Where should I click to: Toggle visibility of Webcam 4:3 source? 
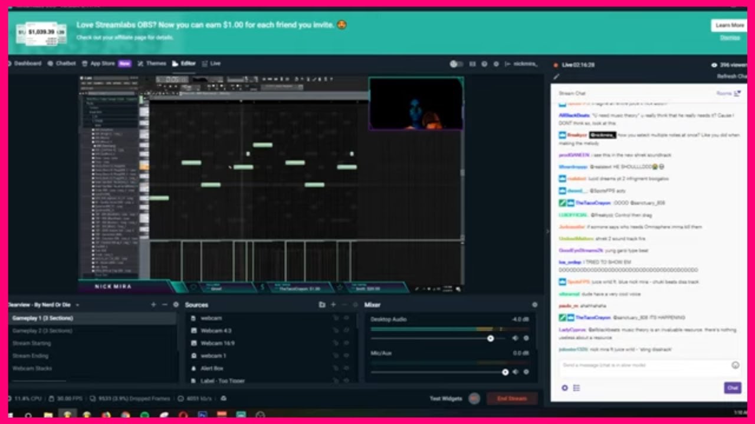coord(347,330)
